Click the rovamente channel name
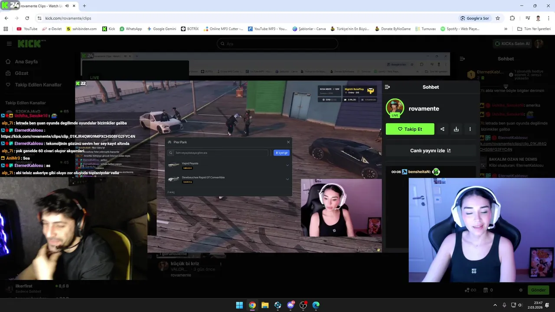Viewport: 555px width, 312px height. coord(424,109)
